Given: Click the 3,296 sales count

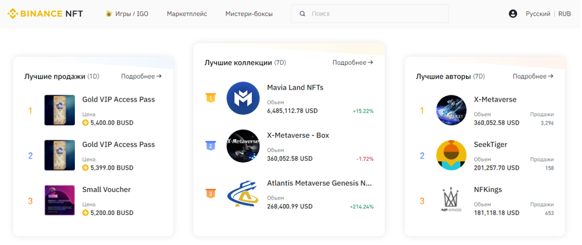Looking at the screenshot, I should tap(547, 123).
